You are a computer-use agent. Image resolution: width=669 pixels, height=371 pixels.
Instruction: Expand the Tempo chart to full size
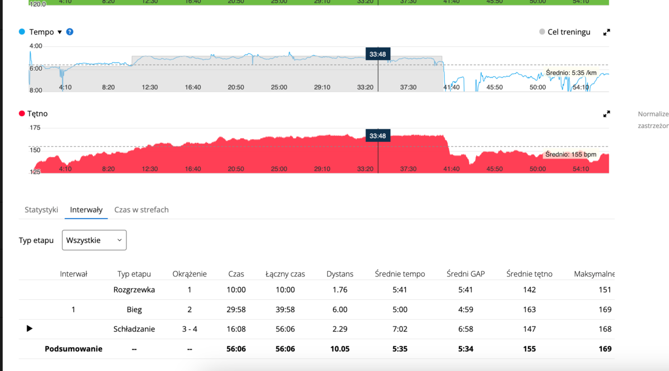click(607, 32)
